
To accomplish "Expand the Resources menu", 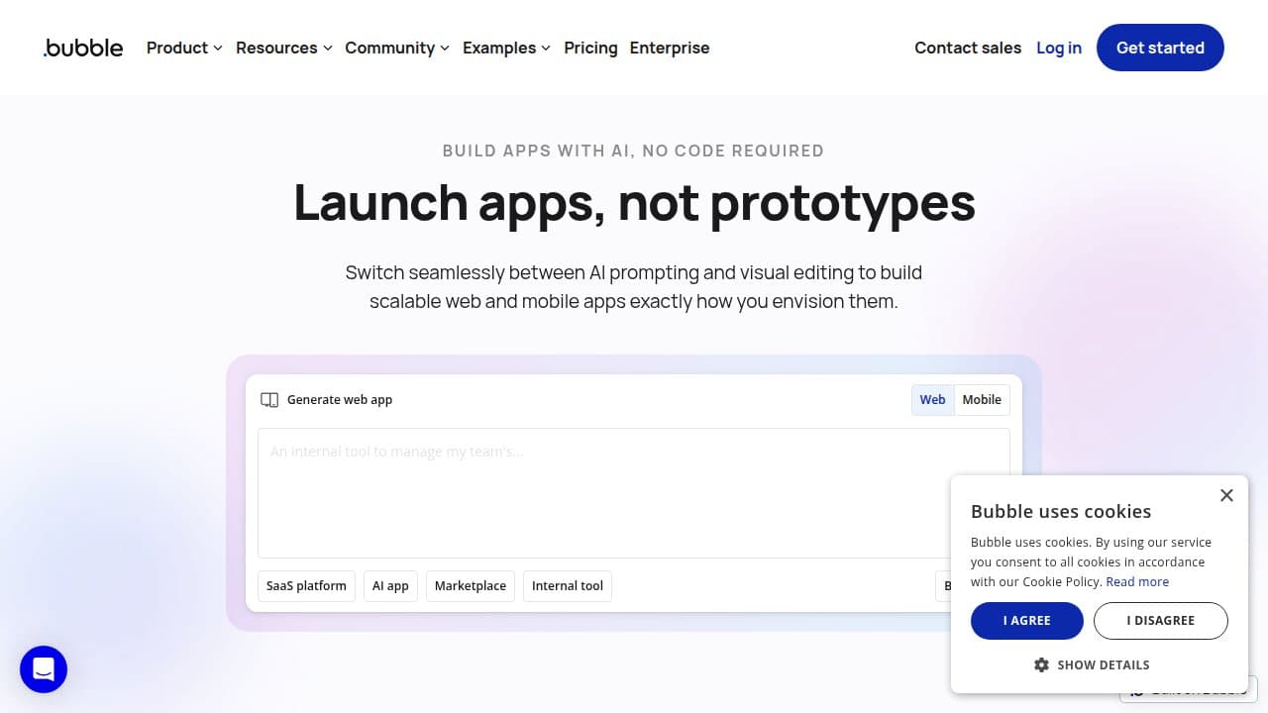I will 284,48.
